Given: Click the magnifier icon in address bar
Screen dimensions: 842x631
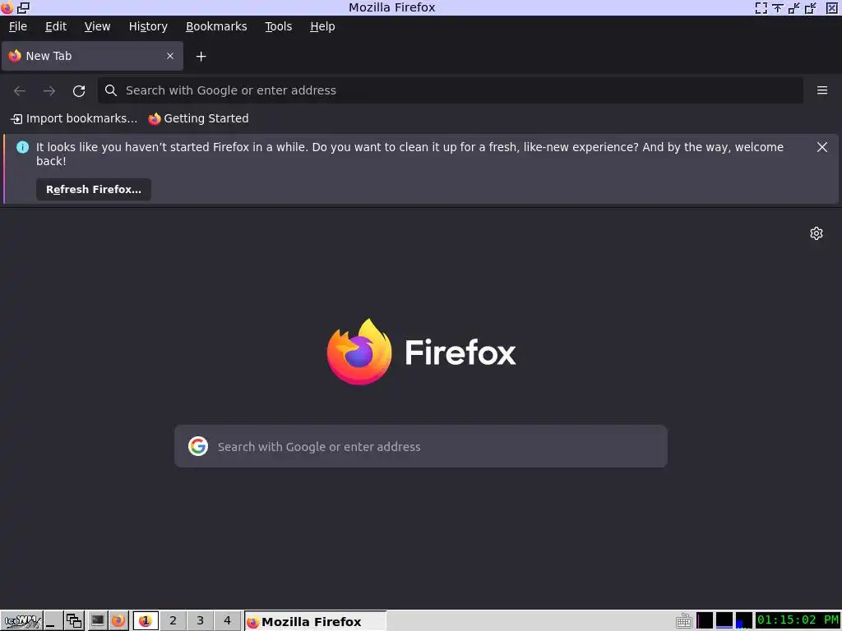Looking at the screenshot, I should point(111,90).
